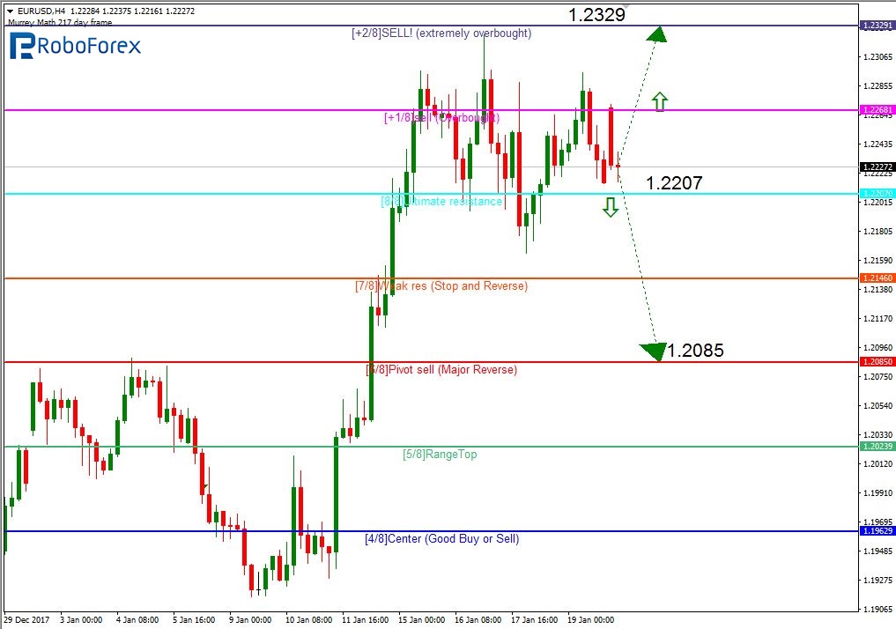Image resolution: width=896 pixels, height=629 pixels.
Task: Click the cyan 1.22070 price tag
Action: [877, 194]
